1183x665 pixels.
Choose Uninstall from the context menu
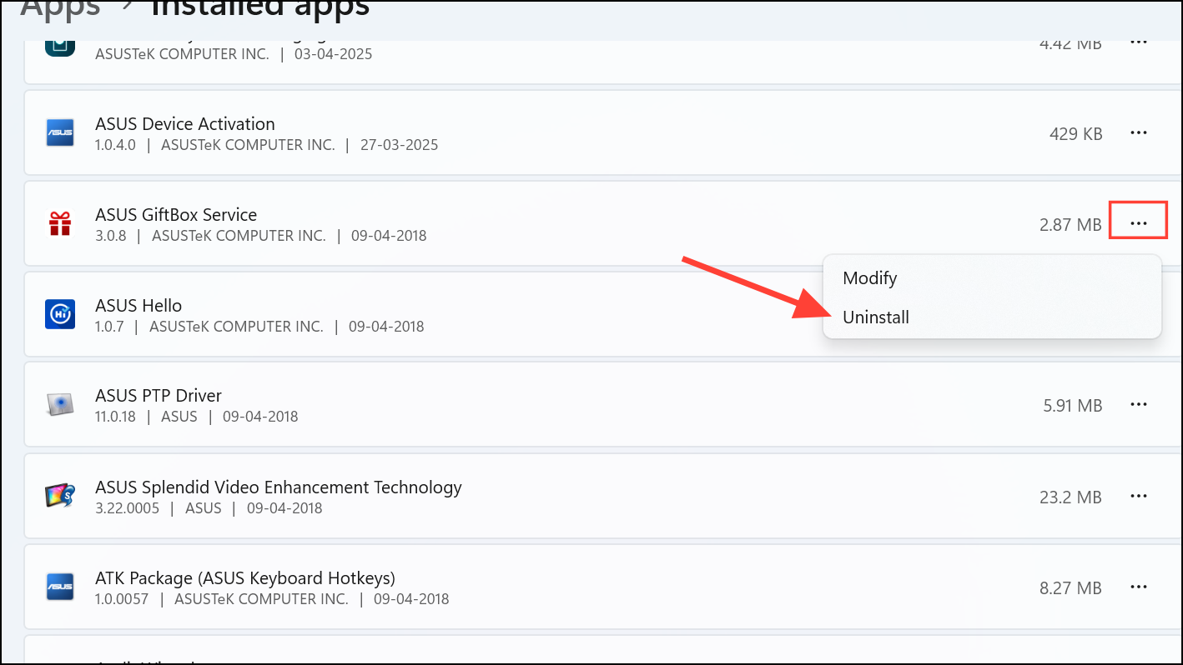992,317
